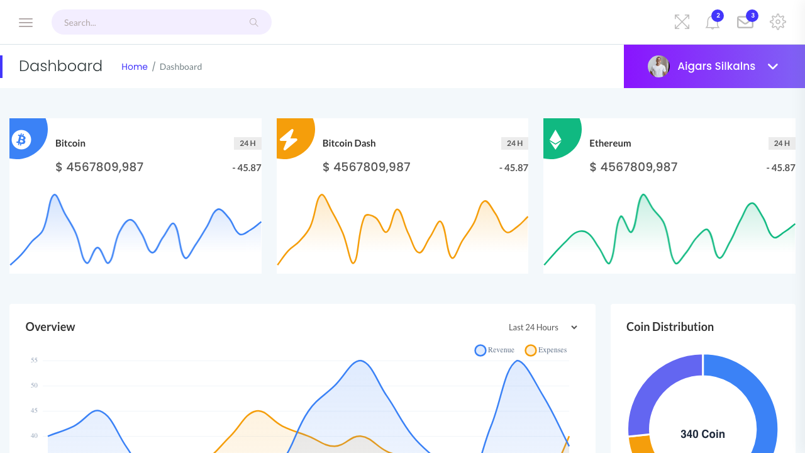This screenshot has height=453, width=805.
Task: Open the Dashboard page title
Action: pyautogui.click(x=60, y=65)
